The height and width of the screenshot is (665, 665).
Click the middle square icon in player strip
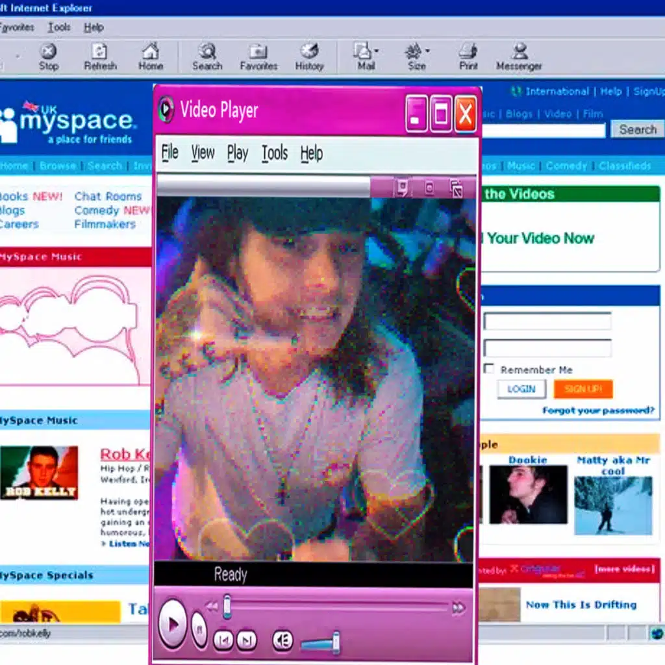[429, 188]
